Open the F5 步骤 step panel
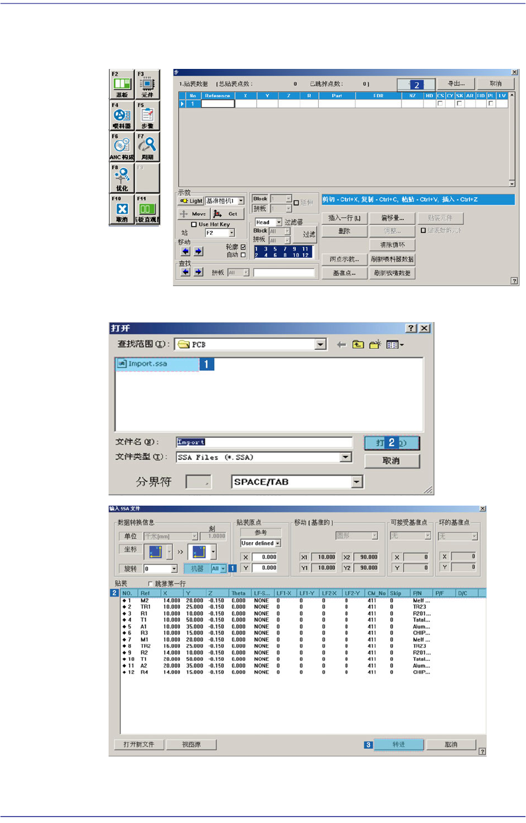The image size is (526, 823). 147,116
